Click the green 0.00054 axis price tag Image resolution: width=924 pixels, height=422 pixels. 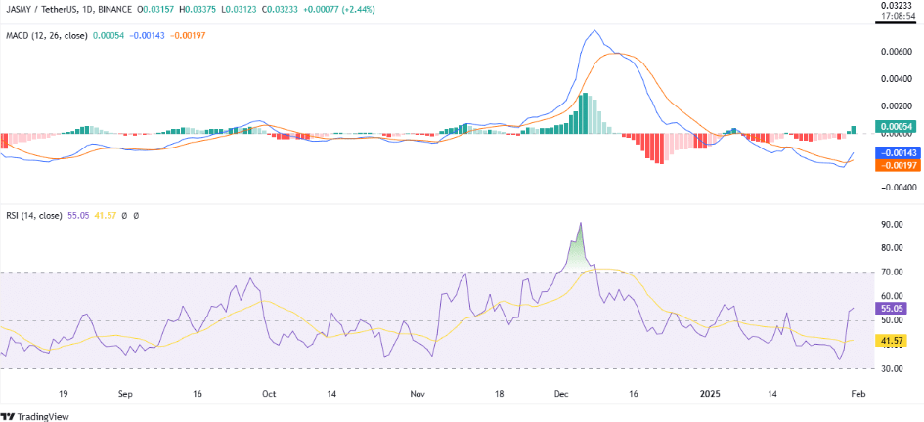[x=897, y=126]
